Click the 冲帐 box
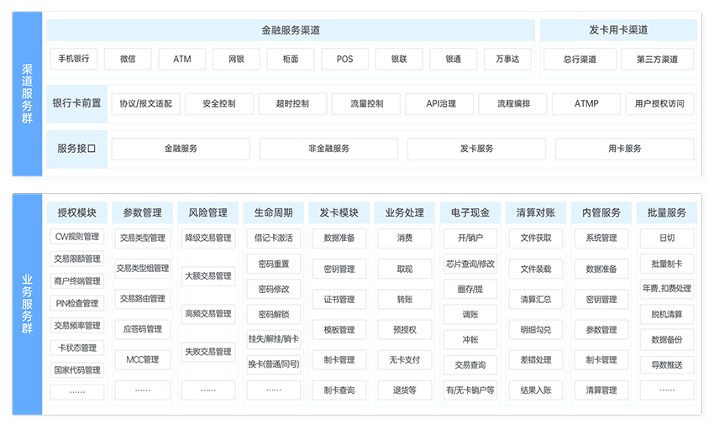 tap(470, 339)
